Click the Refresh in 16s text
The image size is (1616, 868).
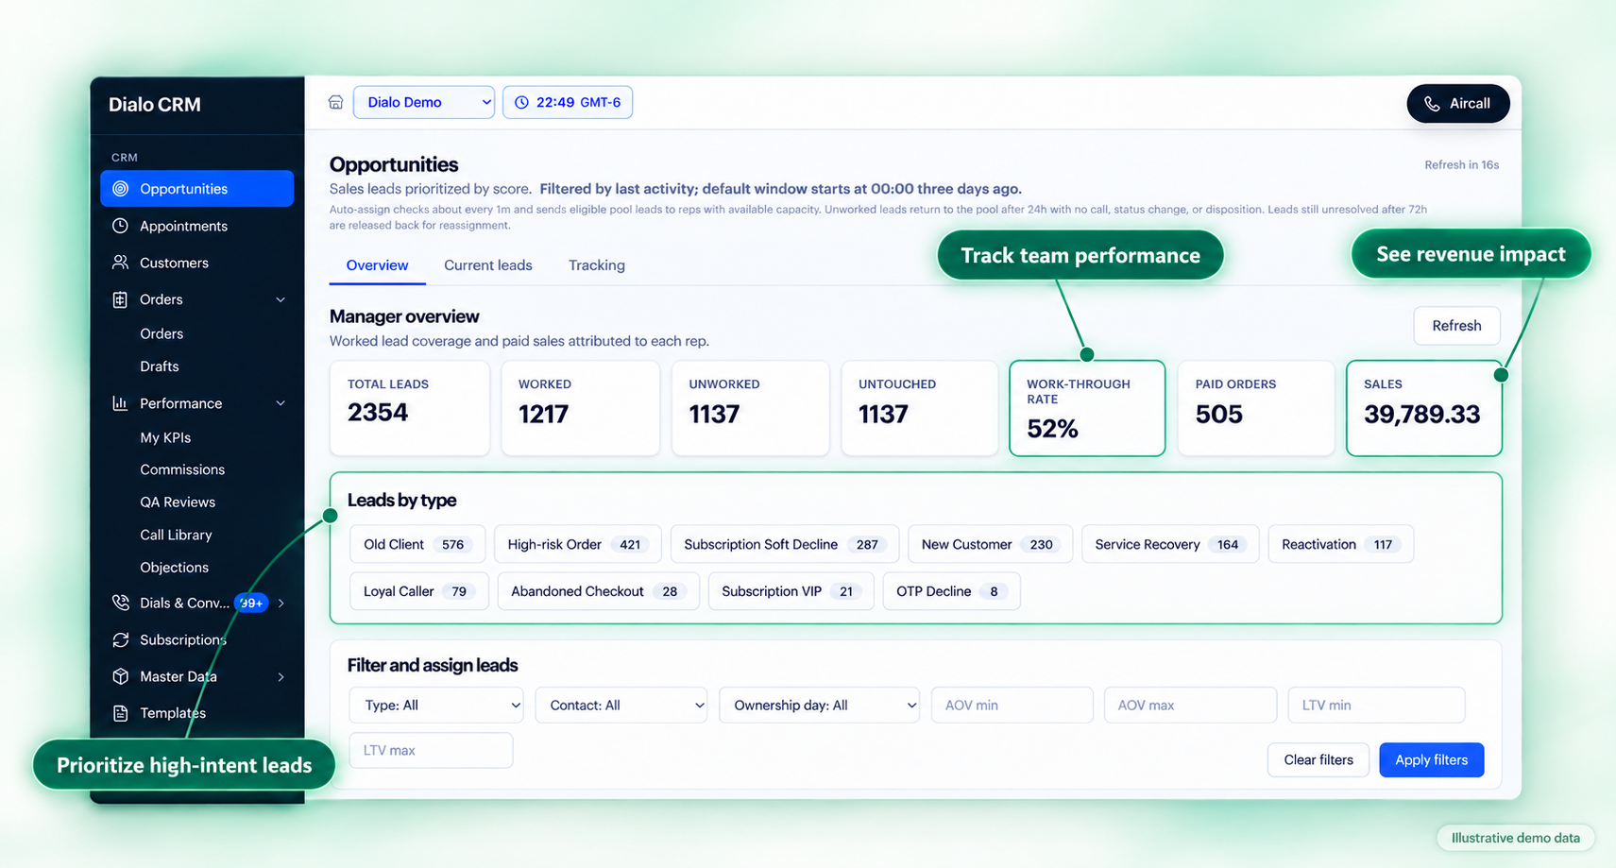click(1461, 165)
